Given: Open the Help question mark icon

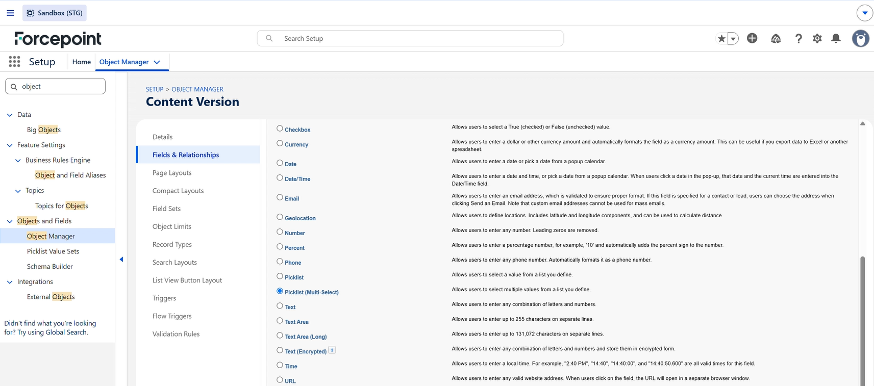Looking at the screenshot, I should tap(798, 38).
